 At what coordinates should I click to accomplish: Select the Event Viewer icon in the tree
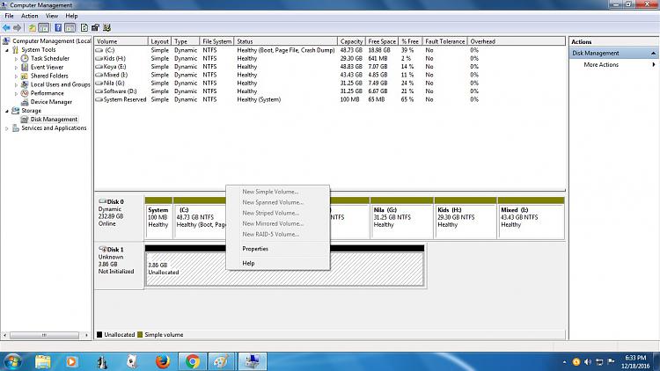25,68
